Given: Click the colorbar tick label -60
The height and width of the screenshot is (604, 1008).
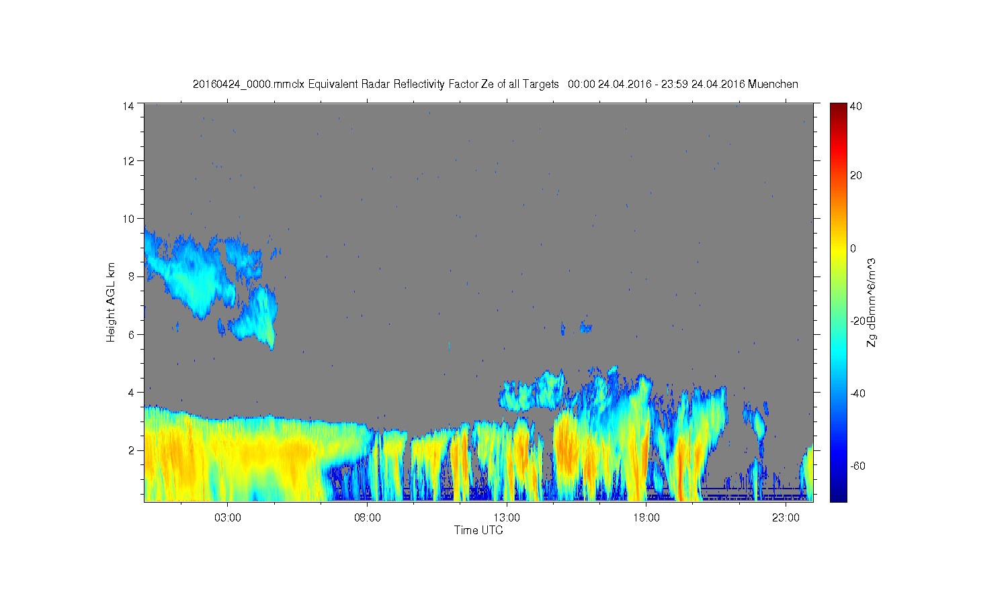Looking at the screenshot, I should (x=857, y=466).
